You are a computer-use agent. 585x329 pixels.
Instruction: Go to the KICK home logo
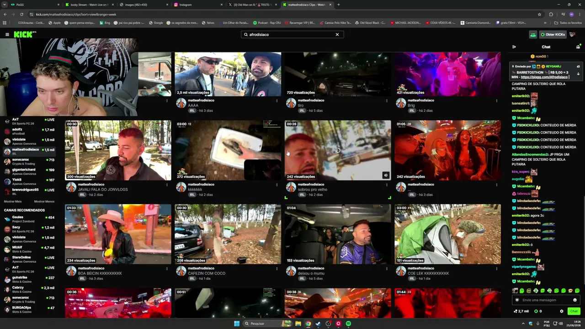click(24, 34)
